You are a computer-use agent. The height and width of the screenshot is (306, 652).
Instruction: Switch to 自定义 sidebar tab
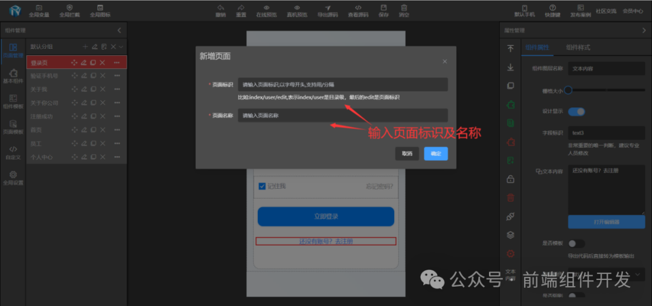click(13, 153)
